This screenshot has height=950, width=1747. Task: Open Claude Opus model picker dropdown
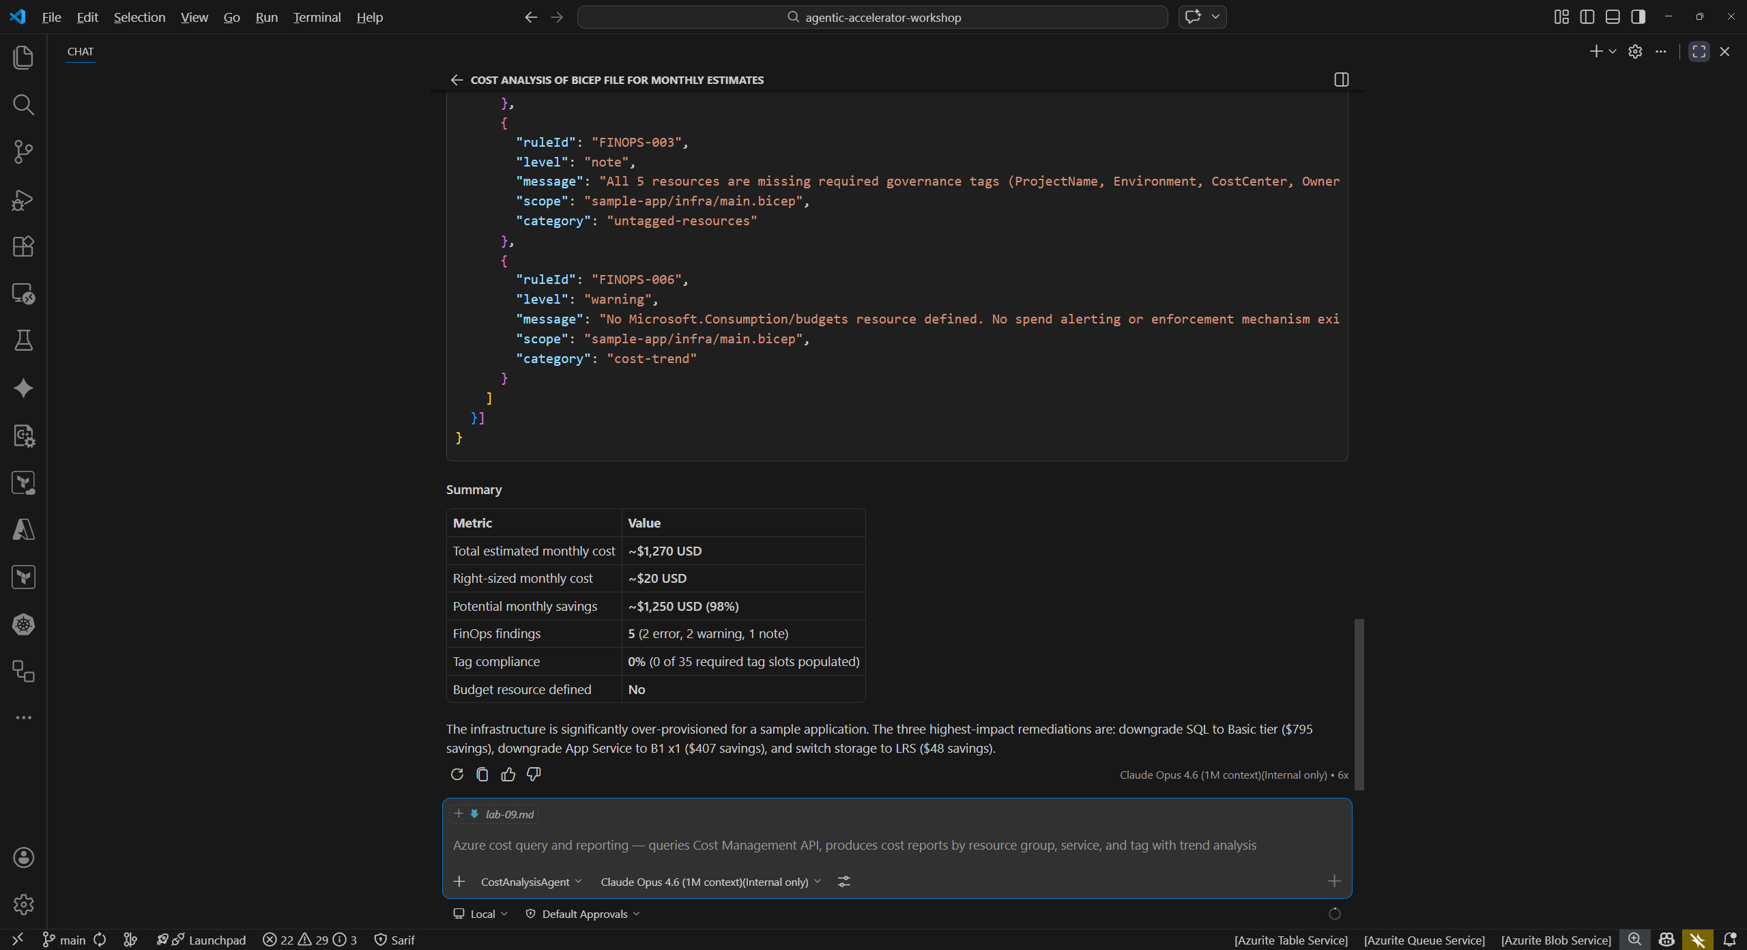click(x=710, y=882)
